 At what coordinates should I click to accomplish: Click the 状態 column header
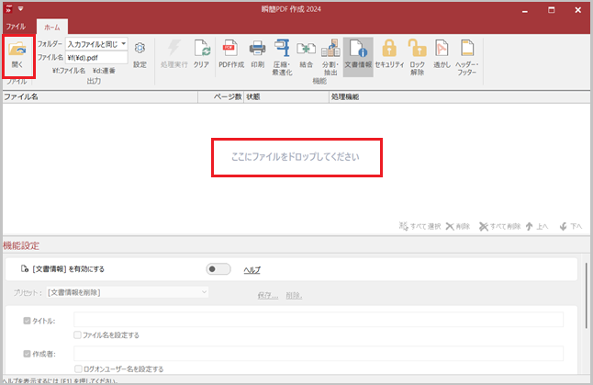pos(286,96)
